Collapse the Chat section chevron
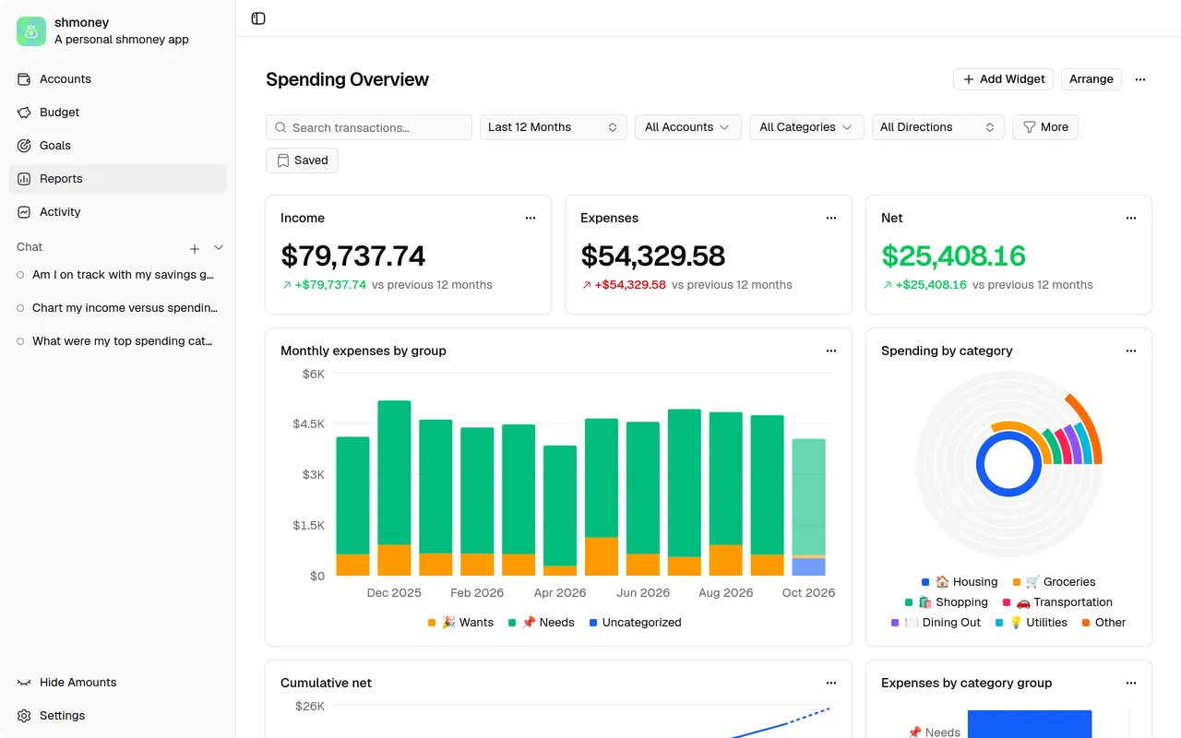Screen dimensions: 1181x738 pos(219,247)
